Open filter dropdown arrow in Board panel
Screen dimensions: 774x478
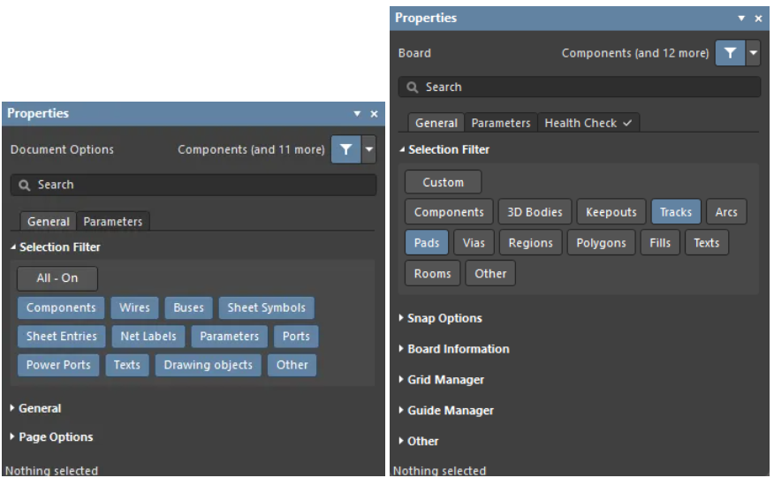(754, 53)
